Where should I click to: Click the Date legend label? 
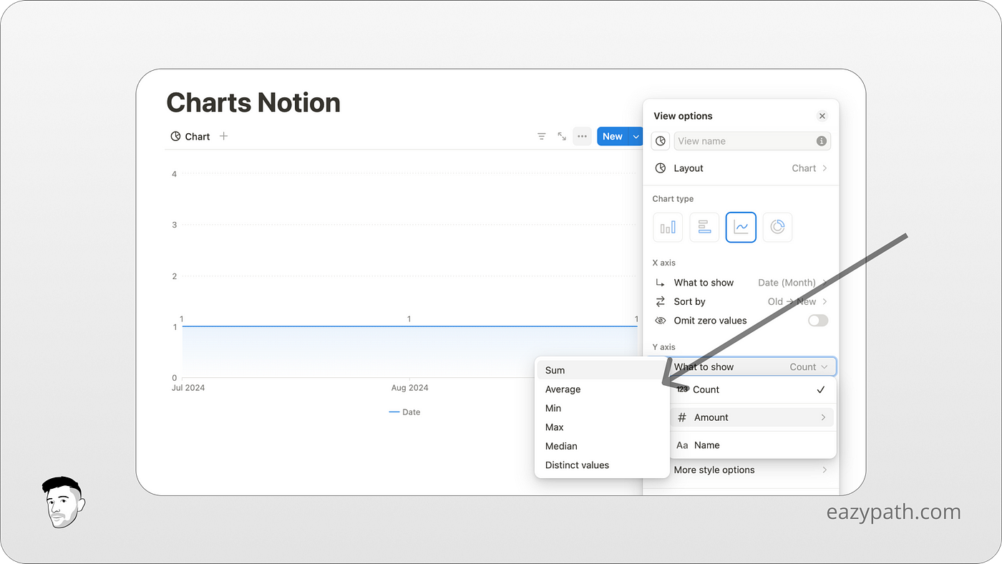point(412,412)
